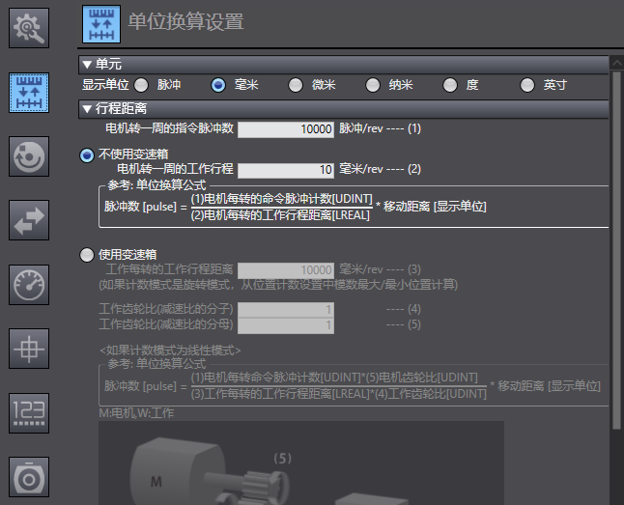Select 纳米 display unit radio button
Image resolution: width=624 pixels, height=505 pixels.
pos(373,85)
